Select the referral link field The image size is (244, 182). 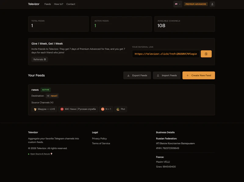(x=166, y=54)
